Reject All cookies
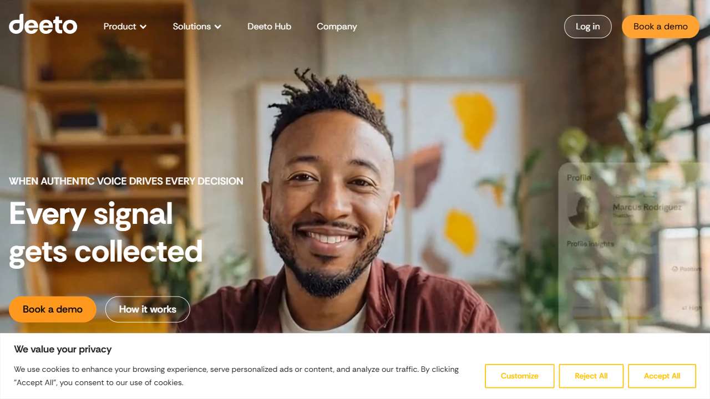The height and width of the screenshot is (399, 710). (591, 376)
